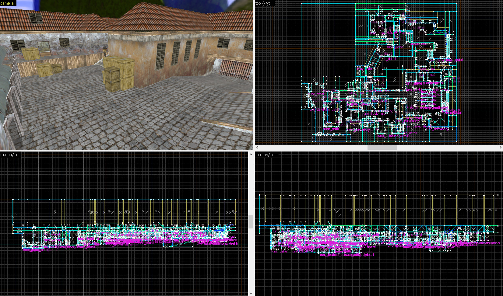Click the left arrow of the top view scrollbar

click(x=257, y=147)
